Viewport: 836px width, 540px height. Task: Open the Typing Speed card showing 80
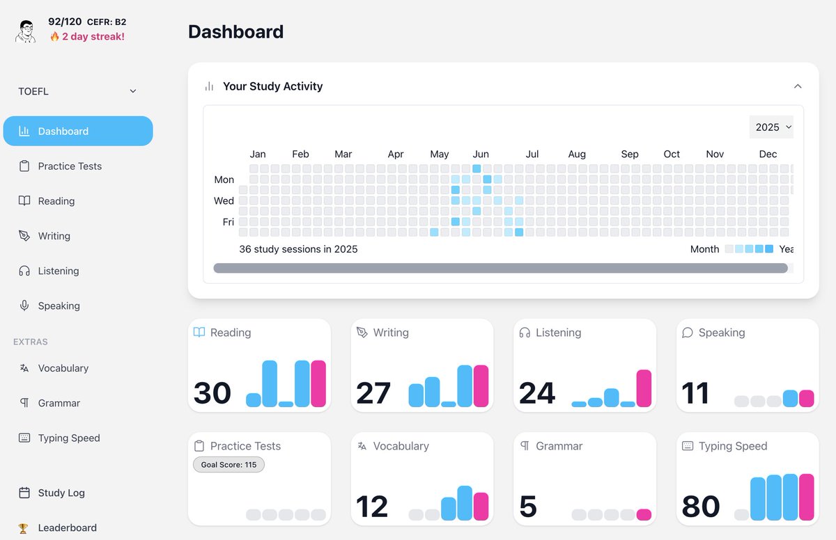click(x=748, y=479)
